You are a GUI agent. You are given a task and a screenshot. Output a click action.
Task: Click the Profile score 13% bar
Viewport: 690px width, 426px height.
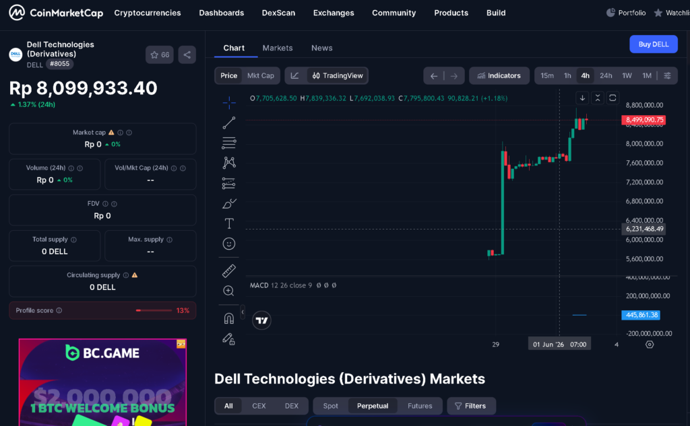pos(154,310)
